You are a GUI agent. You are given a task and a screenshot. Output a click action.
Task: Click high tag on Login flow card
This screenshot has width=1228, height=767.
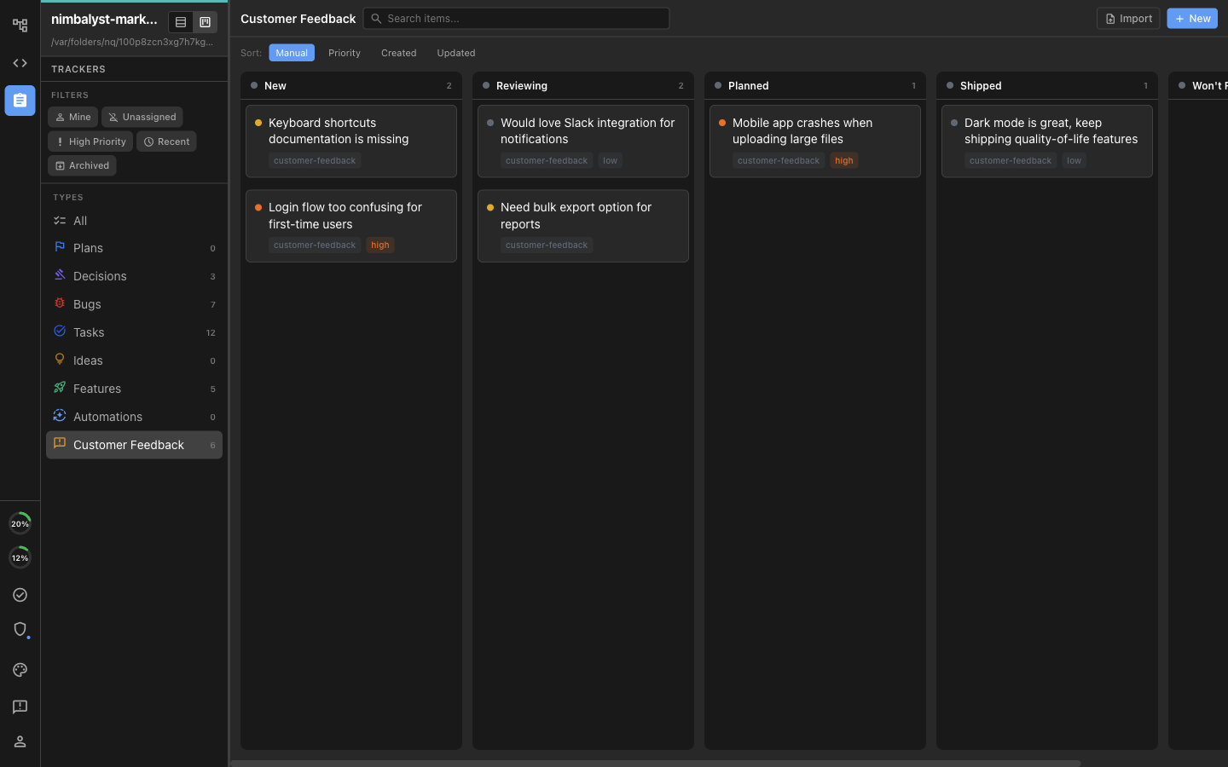coord(380,245)
